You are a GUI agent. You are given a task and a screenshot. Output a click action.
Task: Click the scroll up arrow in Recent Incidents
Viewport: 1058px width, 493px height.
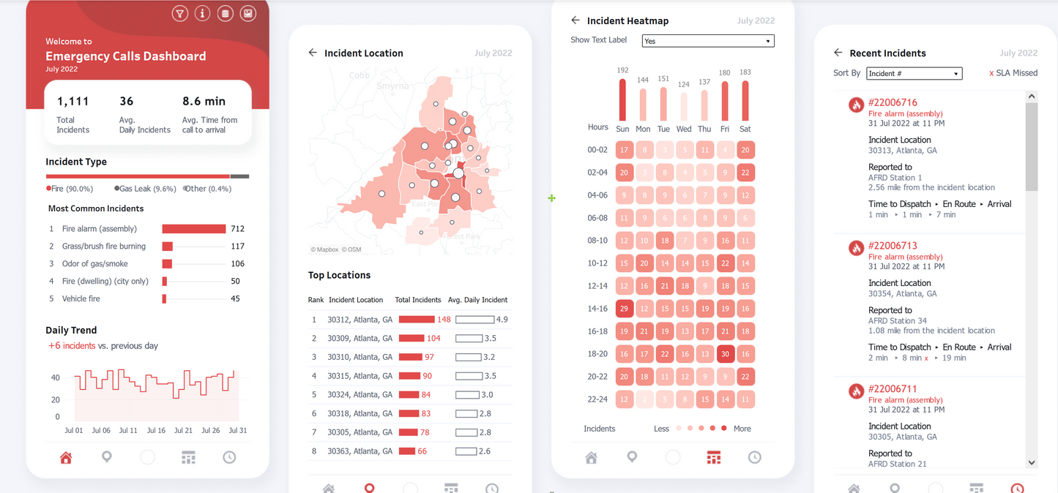(x=1032, y=96)
